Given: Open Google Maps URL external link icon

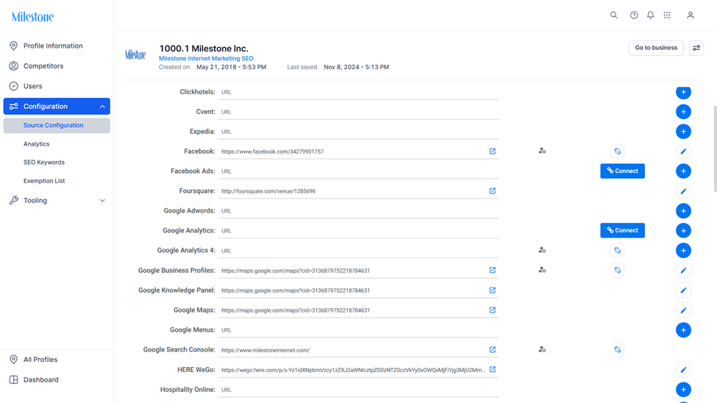Looking at the screenshot, I should tap(493, 310).
